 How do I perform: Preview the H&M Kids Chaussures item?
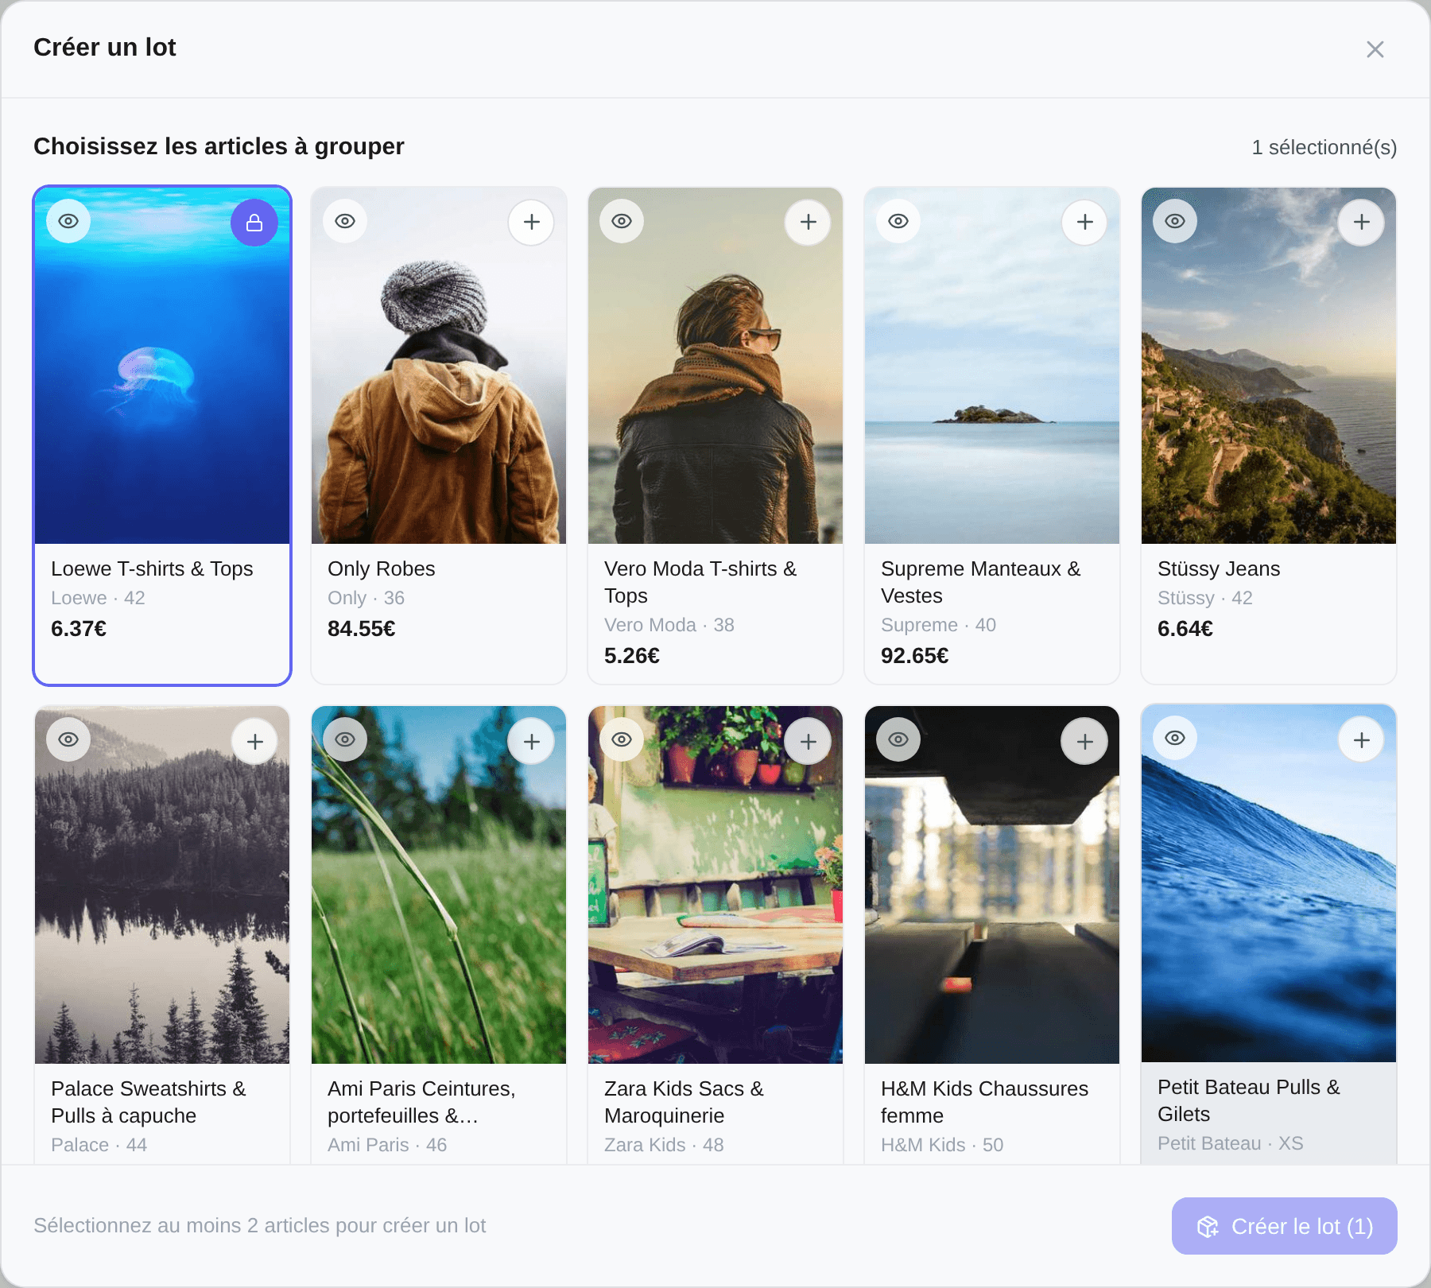click(x=898, y=739)
